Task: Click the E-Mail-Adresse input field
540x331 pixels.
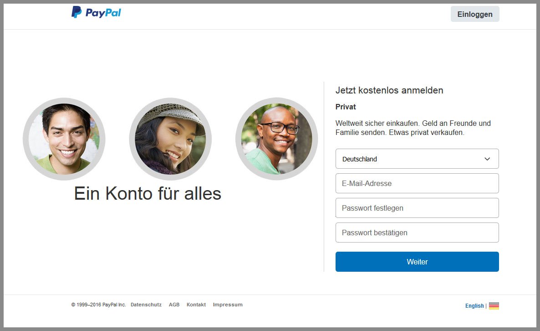Action: tap(417, 183)
